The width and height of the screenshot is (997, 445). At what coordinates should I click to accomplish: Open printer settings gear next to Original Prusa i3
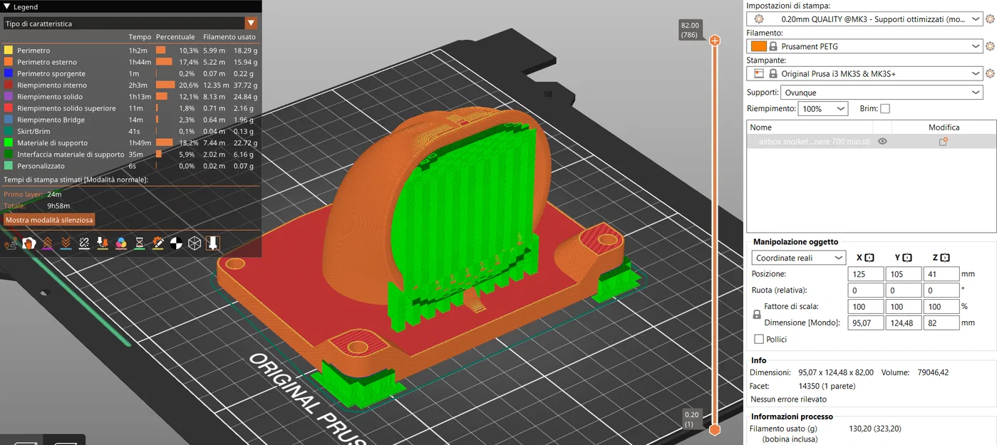click(x=990, y=73)
